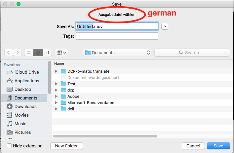The height and width of the screenshot is (153, 234).
Task: Sort by the Name column header
Action: pos(142,63)
